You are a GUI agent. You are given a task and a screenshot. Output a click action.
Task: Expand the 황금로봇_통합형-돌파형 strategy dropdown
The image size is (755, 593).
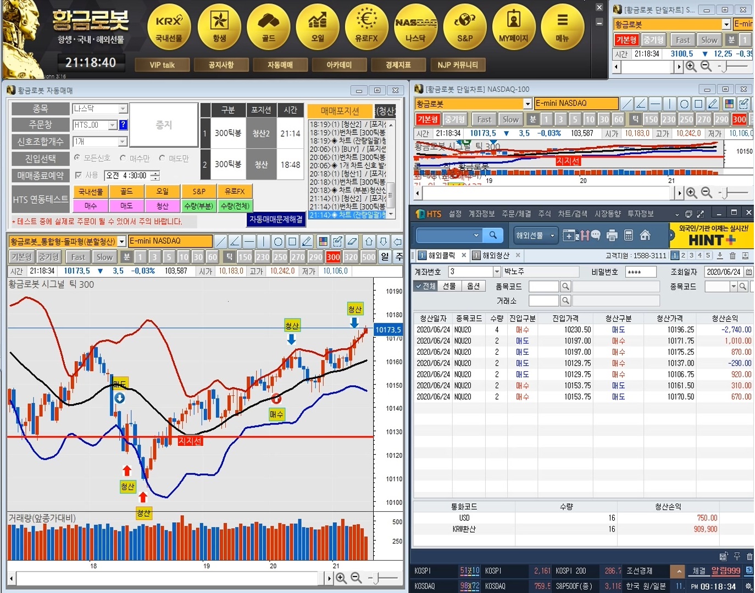click(x=121, y=242)
